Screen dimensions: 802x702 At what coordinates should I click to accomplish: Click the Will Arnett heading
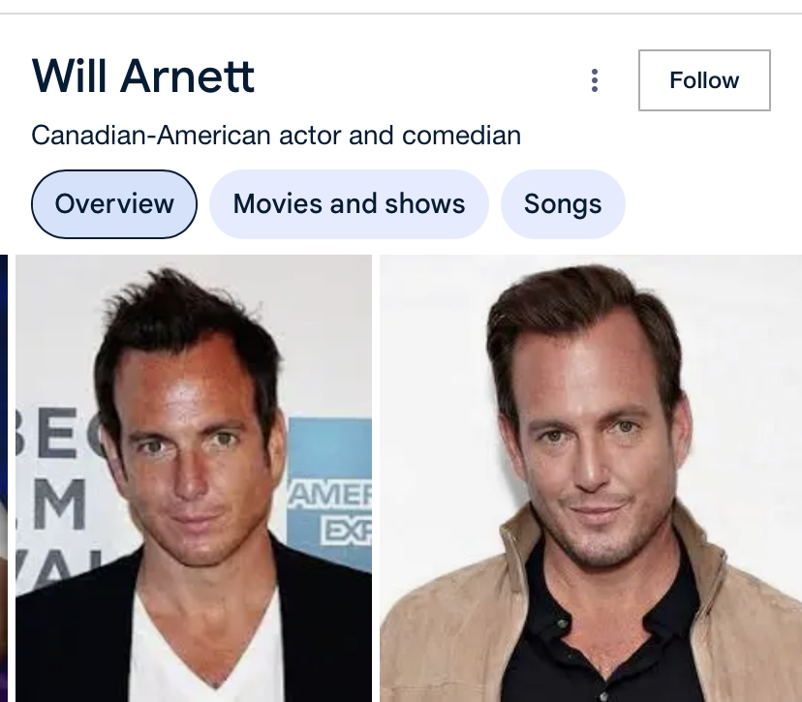tap(143, 76)
